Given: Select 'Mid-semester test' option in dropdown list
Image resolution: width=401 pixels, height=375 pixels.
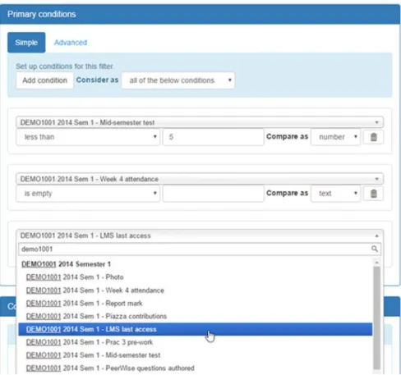Looking at the screenshot, I should click(x=196, y=355).
